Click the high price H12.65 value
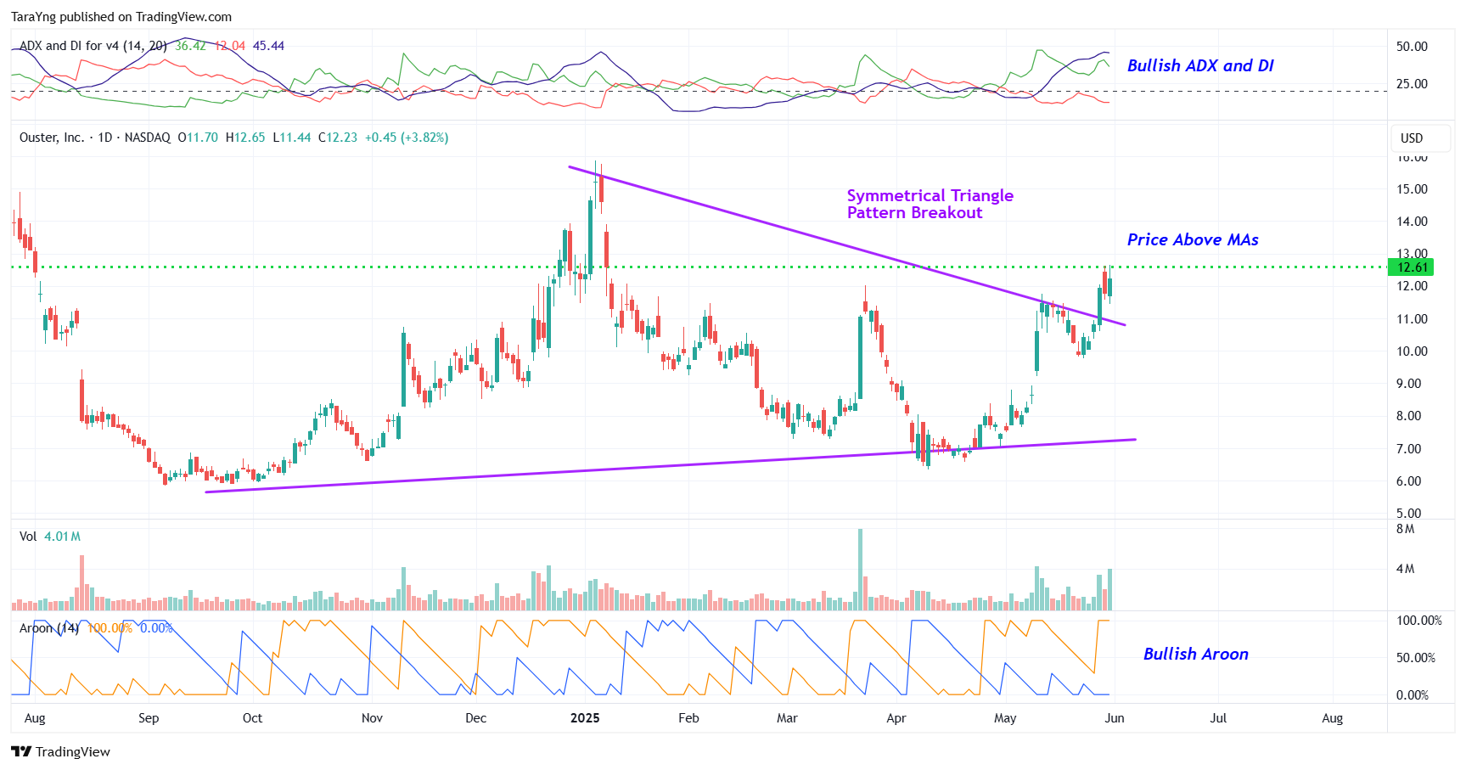1466x770 pixels. [x=245, y=138]
